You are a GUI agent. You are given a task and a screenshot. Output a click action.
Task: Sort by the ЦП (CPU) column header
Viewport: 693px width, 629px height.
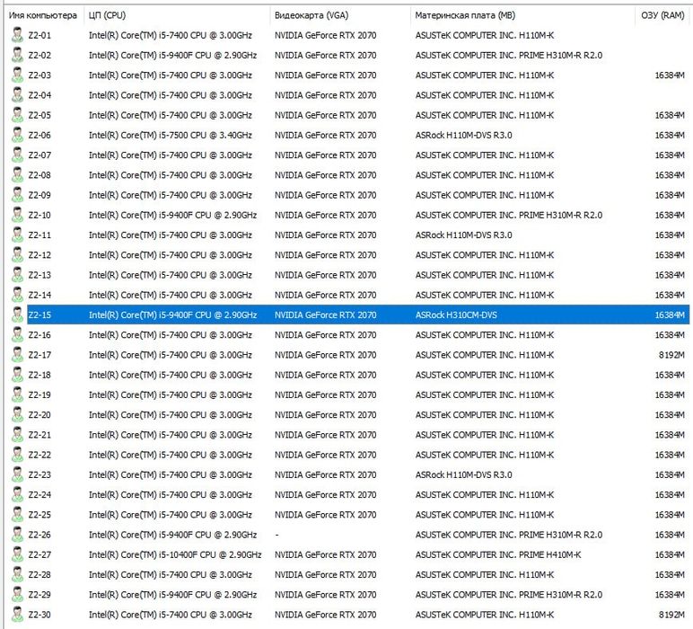click(x=107, y=15)
